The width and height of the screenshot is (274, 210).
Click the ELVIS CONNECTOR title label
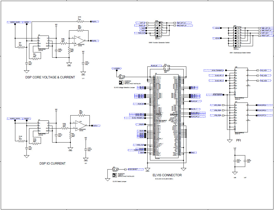coord(167,175)
